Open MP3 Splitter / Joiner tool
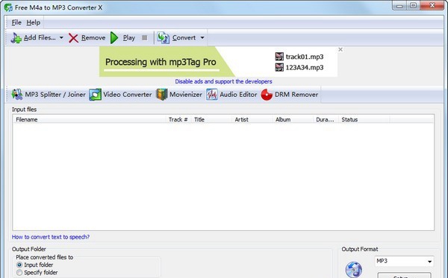This screenshot has height=278, width=448. (x=48, y=95)
